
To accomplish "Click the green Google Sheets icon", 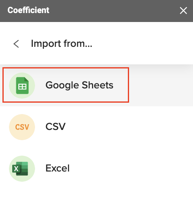I will coord(22,86).
